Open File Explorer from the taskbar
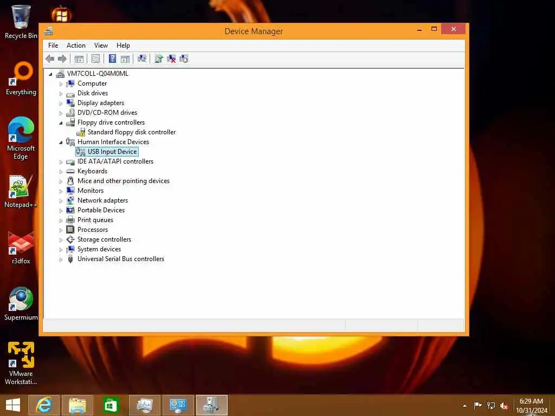Image resolution: width=555 pixels, height=416 pixels. (78, 405)
